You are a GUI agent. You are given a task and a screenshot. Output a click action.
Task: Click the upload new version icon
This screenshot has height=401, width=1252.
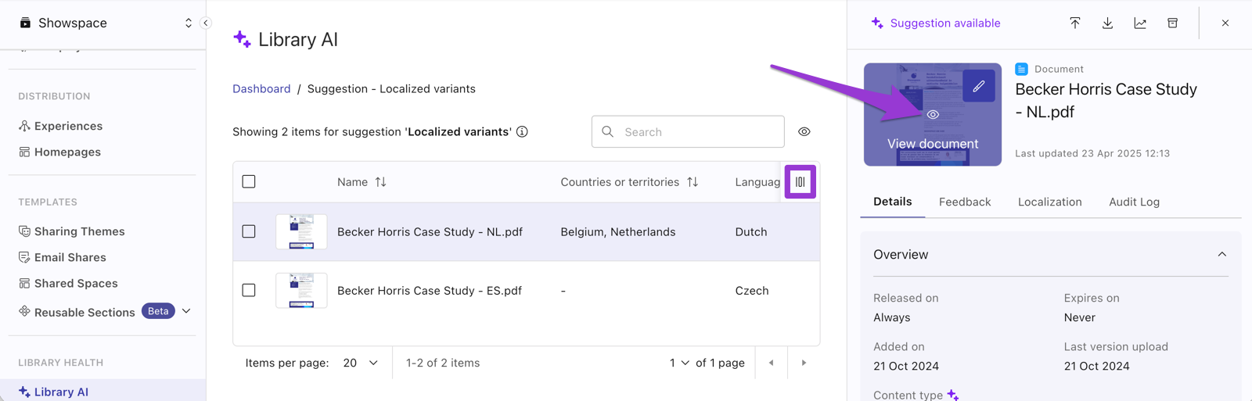1075,23
